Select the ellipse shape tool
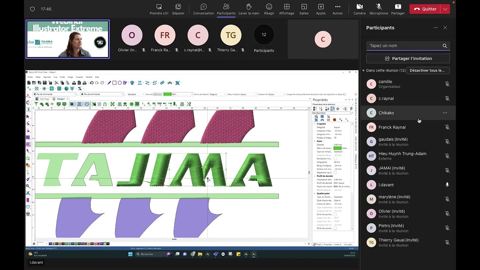480x270 pixels. click(120, 82)
